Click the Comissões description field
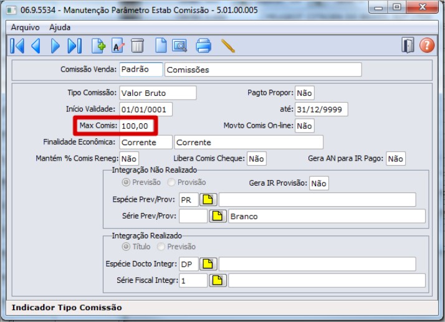This screenshot has width=445, height=322. [x=263, y=70]
